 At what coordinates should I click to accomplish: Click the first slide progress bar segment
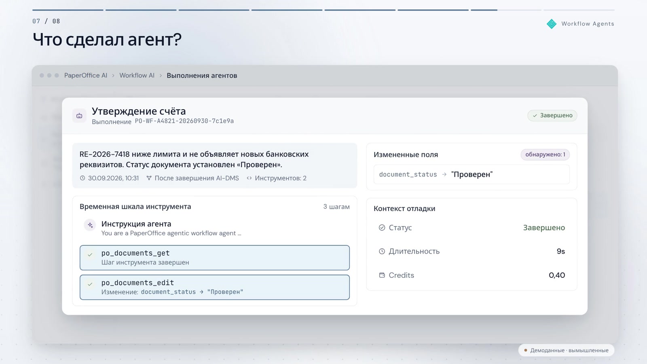click(68, 10)
